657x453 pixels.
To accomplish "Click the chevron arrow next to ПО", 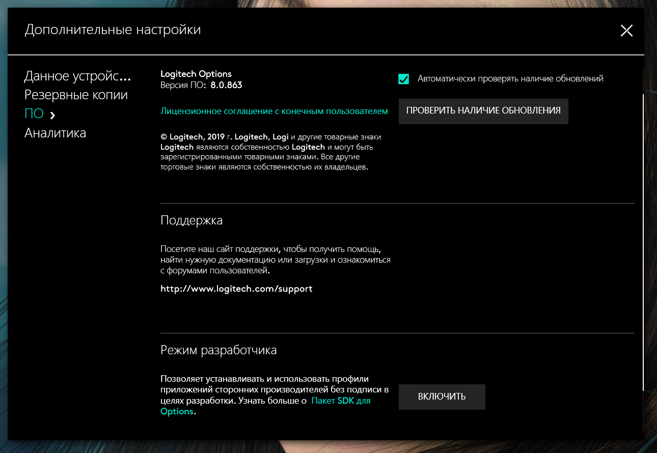I will click(x=52, y=115).
